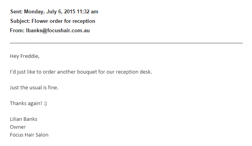Click the Sent: label
The height and width of the screenshot is (146, 252).
[x=16, y=12]
